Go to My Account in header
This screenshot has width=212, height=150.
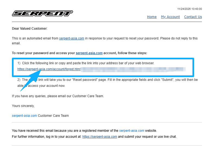[x=170, y=17]
